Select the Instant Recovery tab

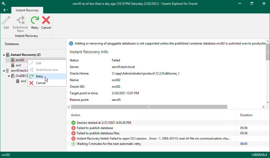pos(27,10)
